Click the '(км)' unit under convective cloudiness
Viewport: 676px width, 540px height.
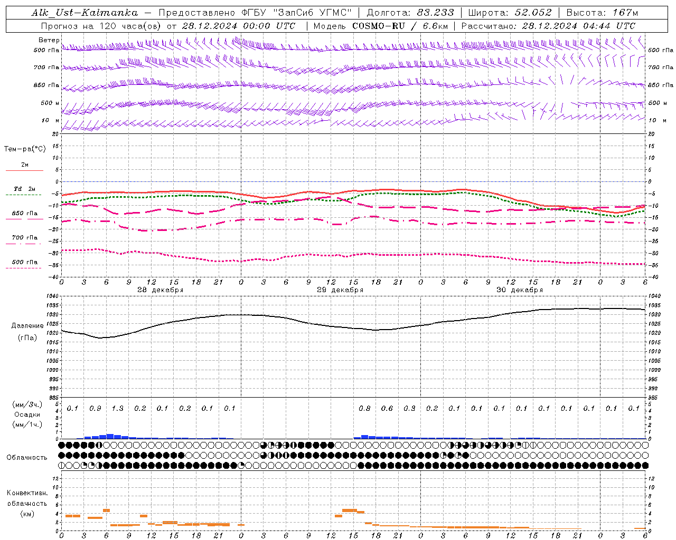(27, 514)
